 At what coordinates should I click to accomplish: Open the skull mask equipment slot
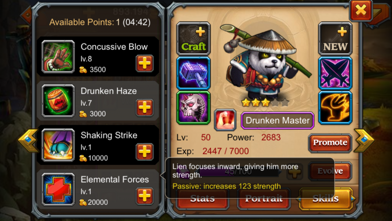coord(193,108)
